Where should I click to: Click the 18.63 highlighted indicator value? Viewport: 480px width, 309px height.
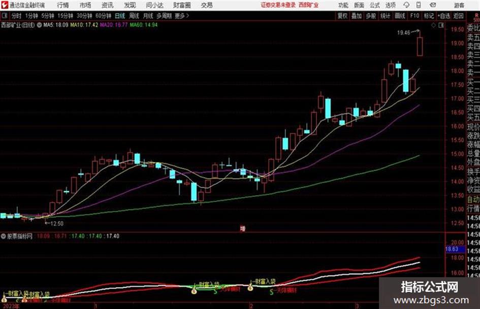[x=452, y=249]
